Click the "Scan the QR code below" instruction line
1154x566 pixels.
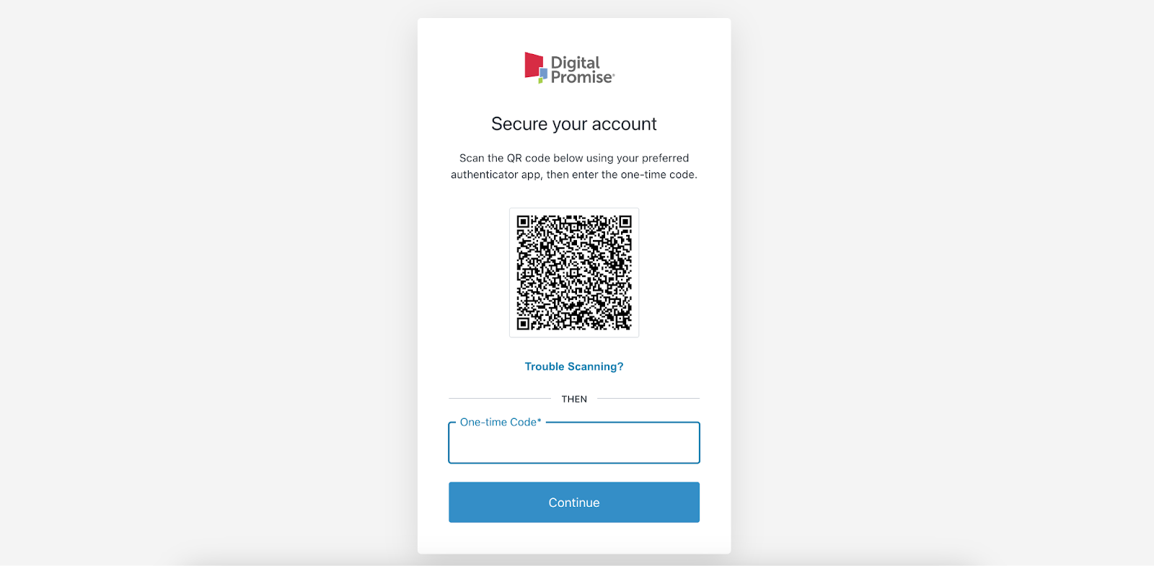574,158
